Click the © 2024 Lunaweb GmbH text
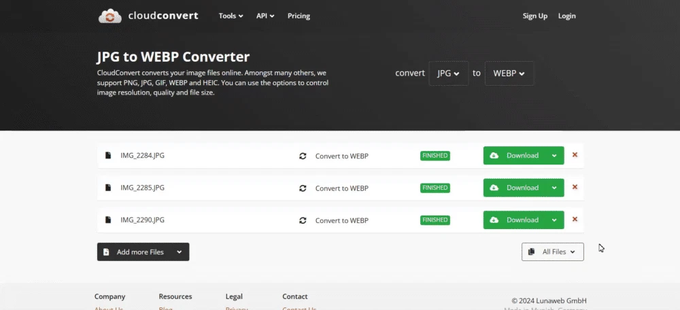 tap(549, 300)
